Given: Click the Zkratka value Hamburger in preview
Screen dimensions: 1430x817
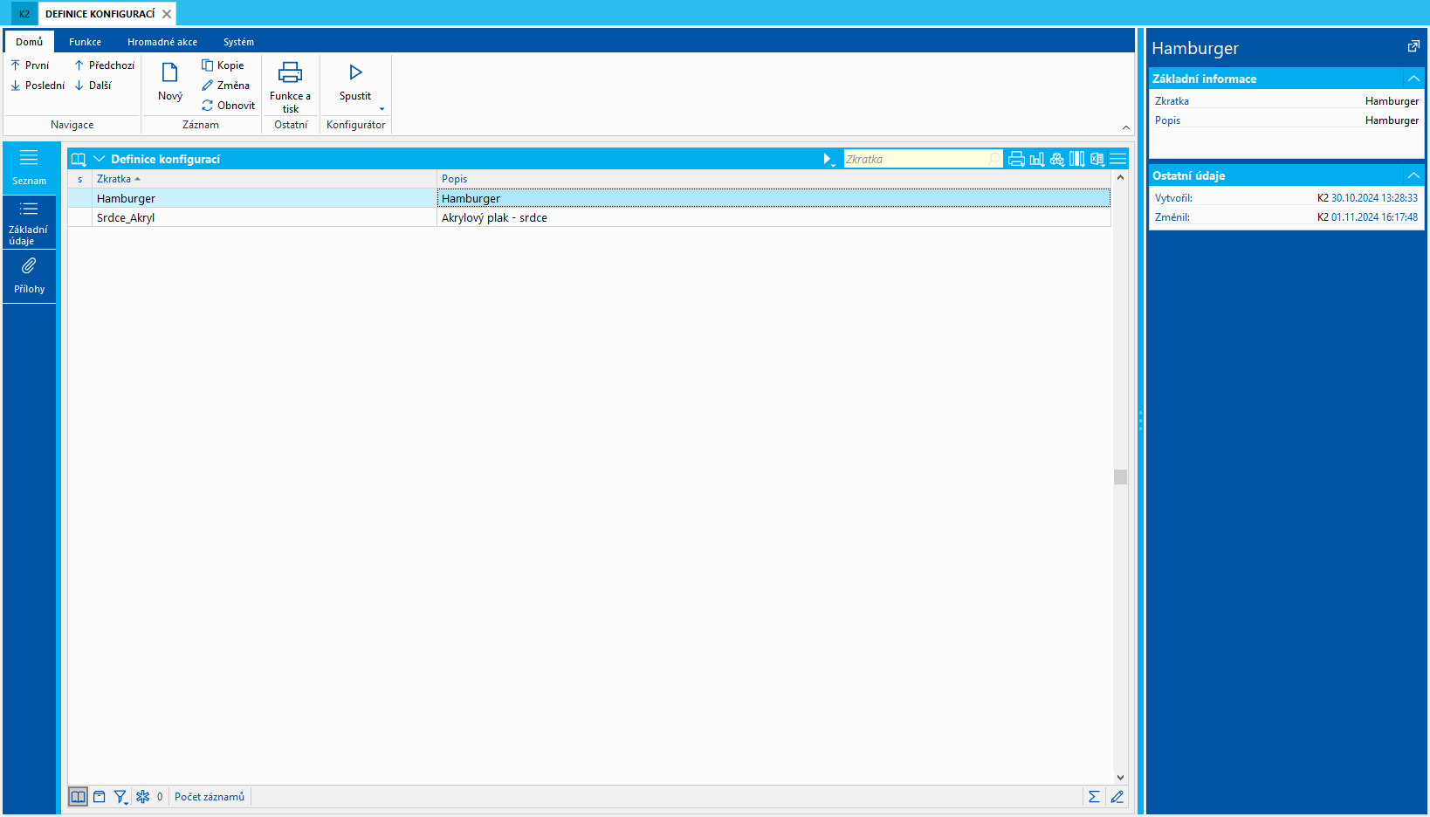Looking at the screenshot, I should [x=1392, y=101].
